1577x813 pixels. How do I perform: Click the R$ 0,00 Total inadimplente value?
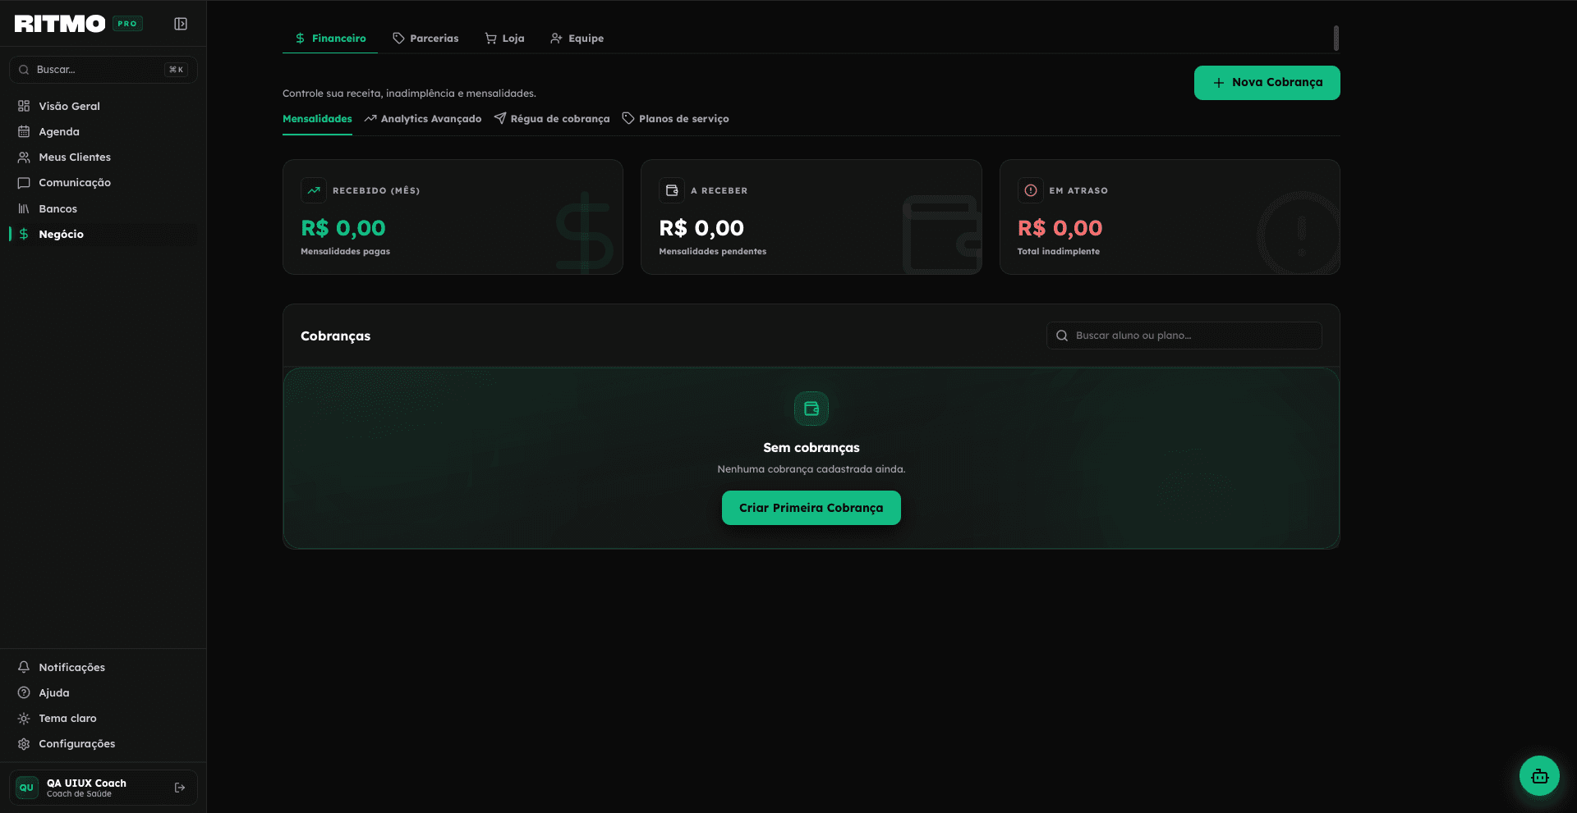coord(1060,228)
